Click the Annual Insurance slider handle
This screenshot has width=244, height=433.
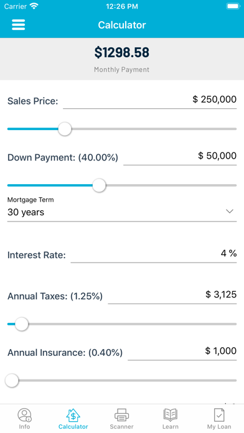12,381
